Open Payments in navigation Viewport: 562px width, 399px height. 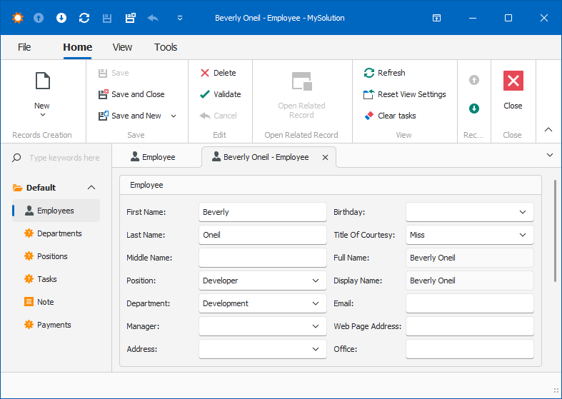[x=56, y=325]
